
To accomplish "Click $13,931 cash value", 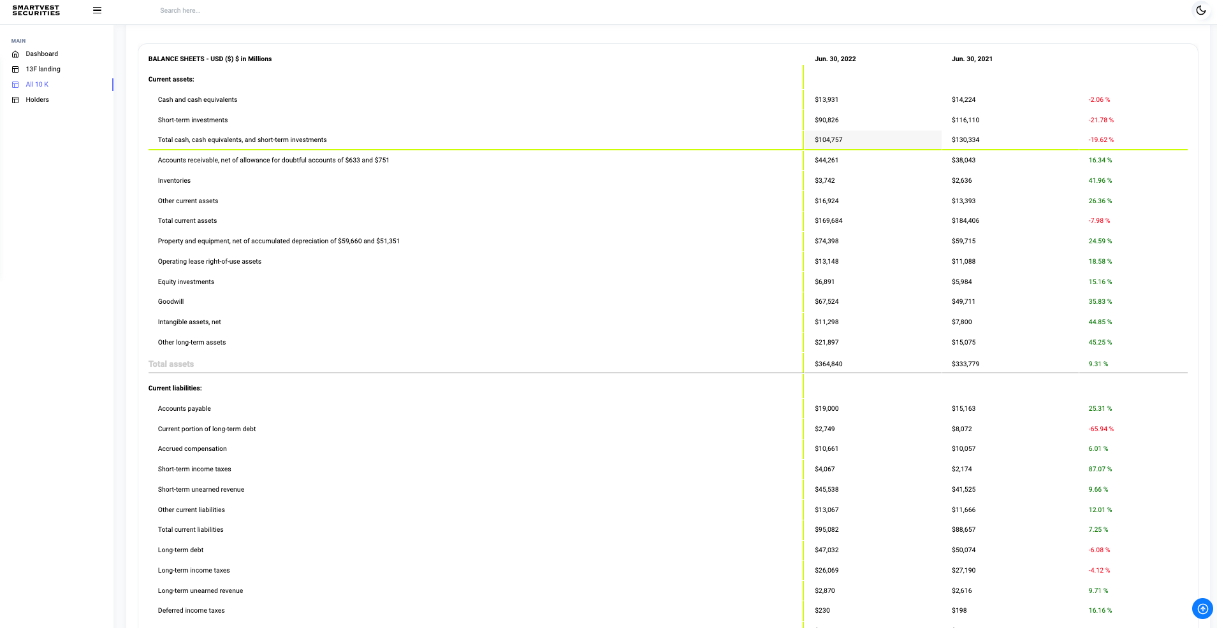I will 827,100.
